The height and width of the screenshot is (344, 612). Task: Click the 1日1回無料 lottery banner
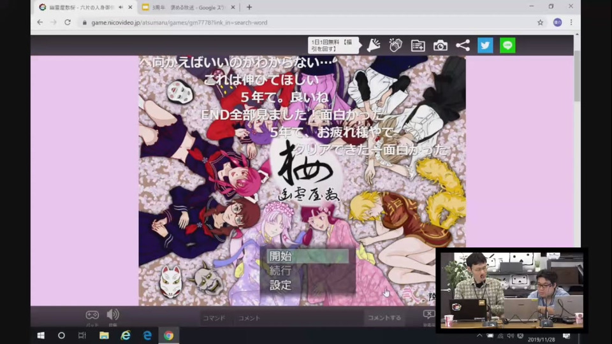[333, 45]
